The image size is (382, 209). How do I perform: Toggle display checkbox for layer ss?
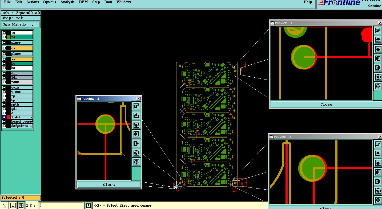[x=4, y=59]
